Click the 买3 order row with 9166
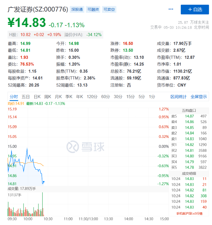This screenshot has width=212, height=225. (x=189, y=156)
